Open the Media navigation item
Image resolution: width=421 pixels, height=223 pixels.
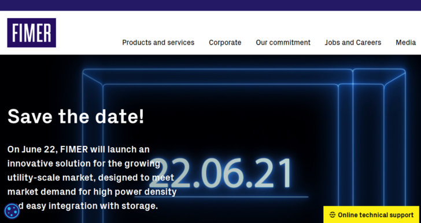click(x=406, y=42)
